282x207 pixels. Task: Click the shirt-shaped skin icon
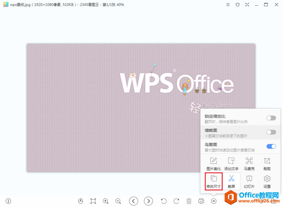click(238, 5)
